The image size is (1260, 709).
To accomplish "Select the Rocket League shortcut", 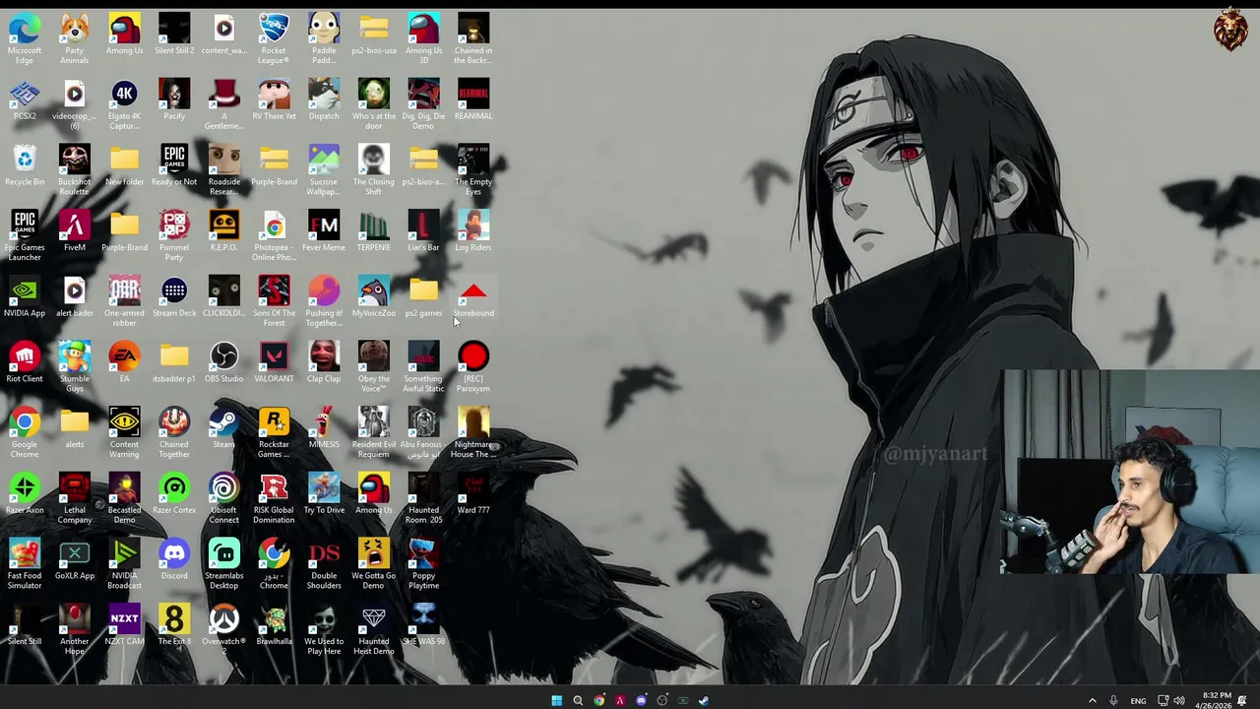I will (x=274, y=37).
